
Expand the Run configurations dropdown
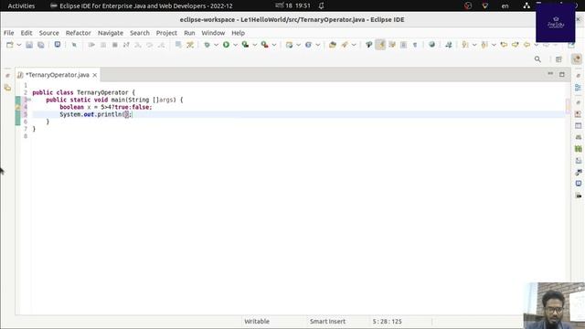[236, 45]
